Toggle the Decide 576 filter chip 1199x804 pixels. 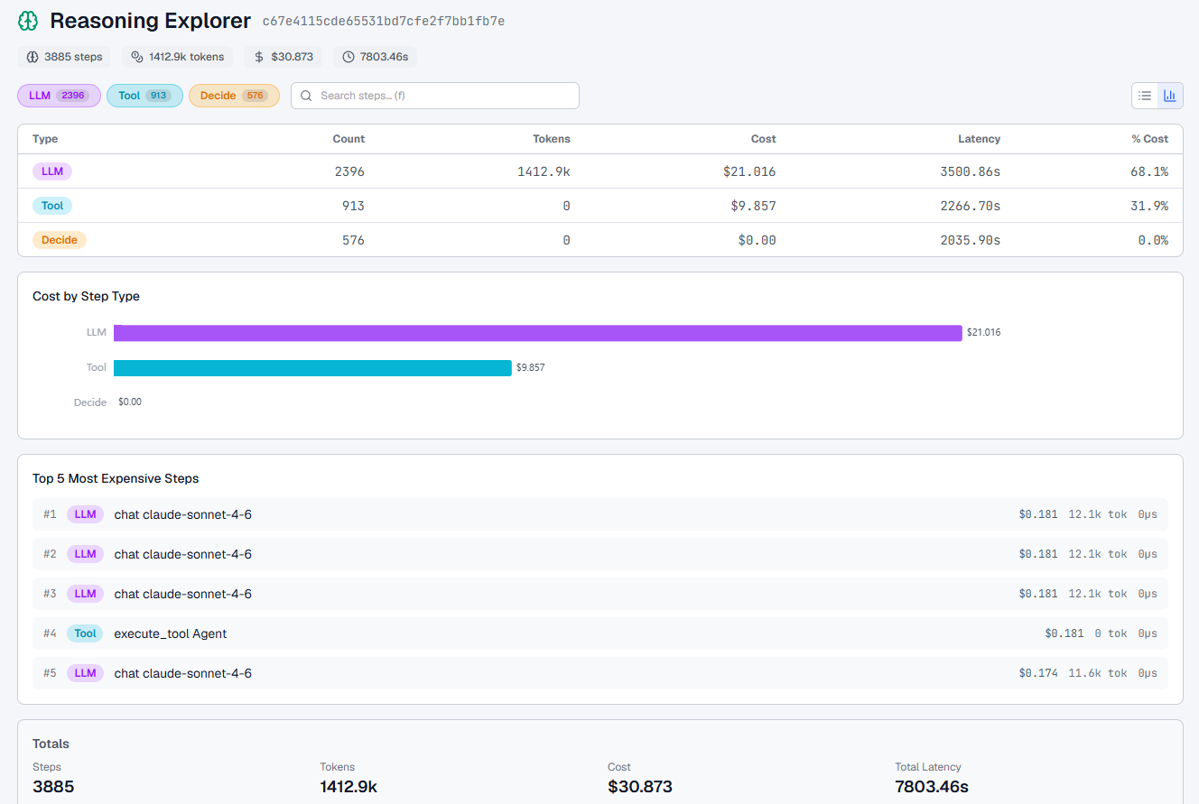tap(234, 96)
